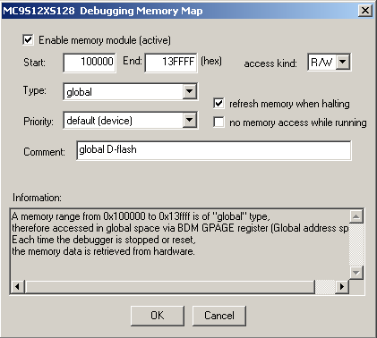Close the Debugging Memory Map dialog
The height and width of the screenshot is (338, 377).
click(365, 11)
